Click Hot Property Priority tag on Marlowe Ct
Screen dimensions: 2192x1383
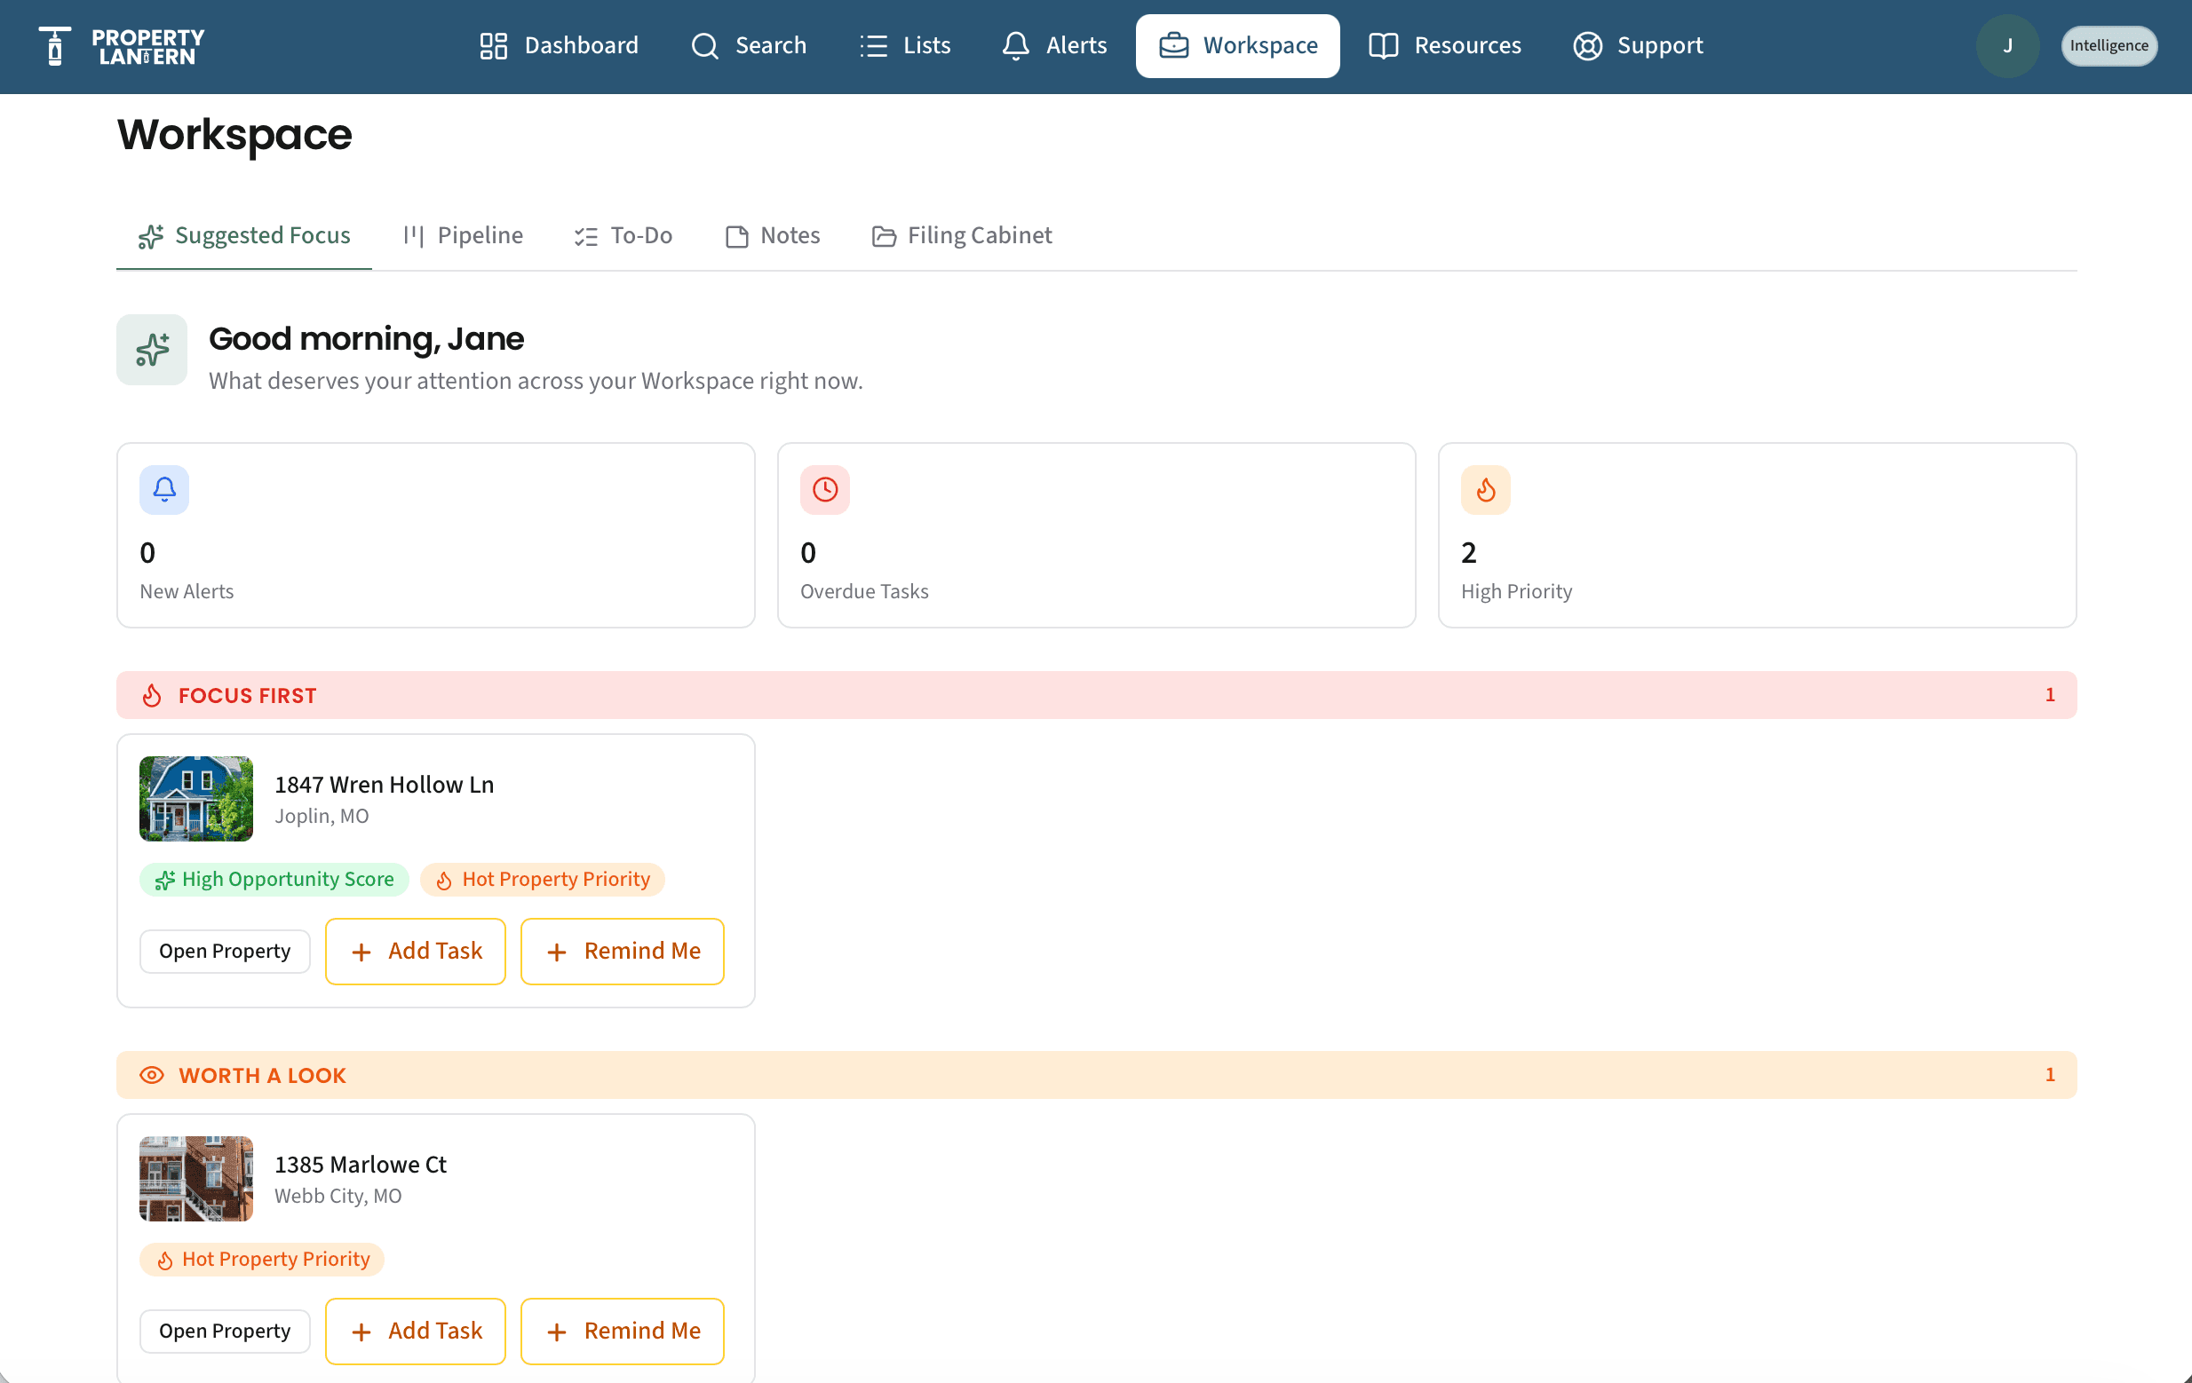(262, 1261)
